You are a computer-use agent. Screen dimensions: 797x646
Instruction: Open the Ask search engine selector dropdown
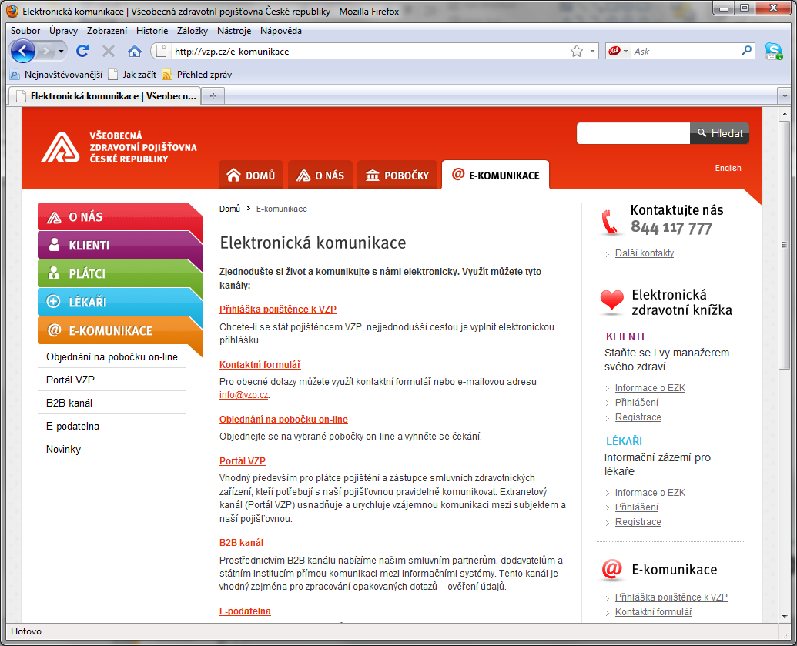point(618,51)
